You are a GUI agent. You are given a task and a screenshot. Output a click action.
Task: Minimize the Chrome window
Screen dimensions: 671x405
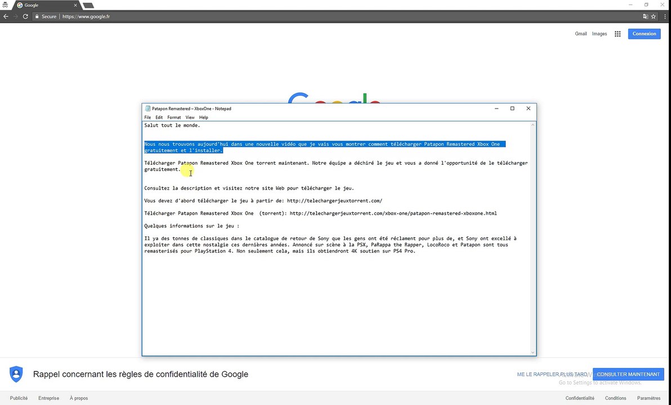(630, 4)
